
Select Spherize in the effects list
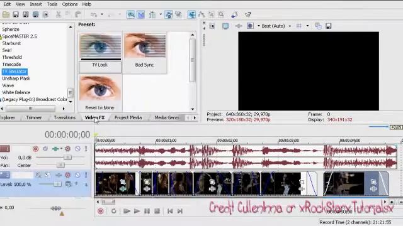click(x=11, y=30)
